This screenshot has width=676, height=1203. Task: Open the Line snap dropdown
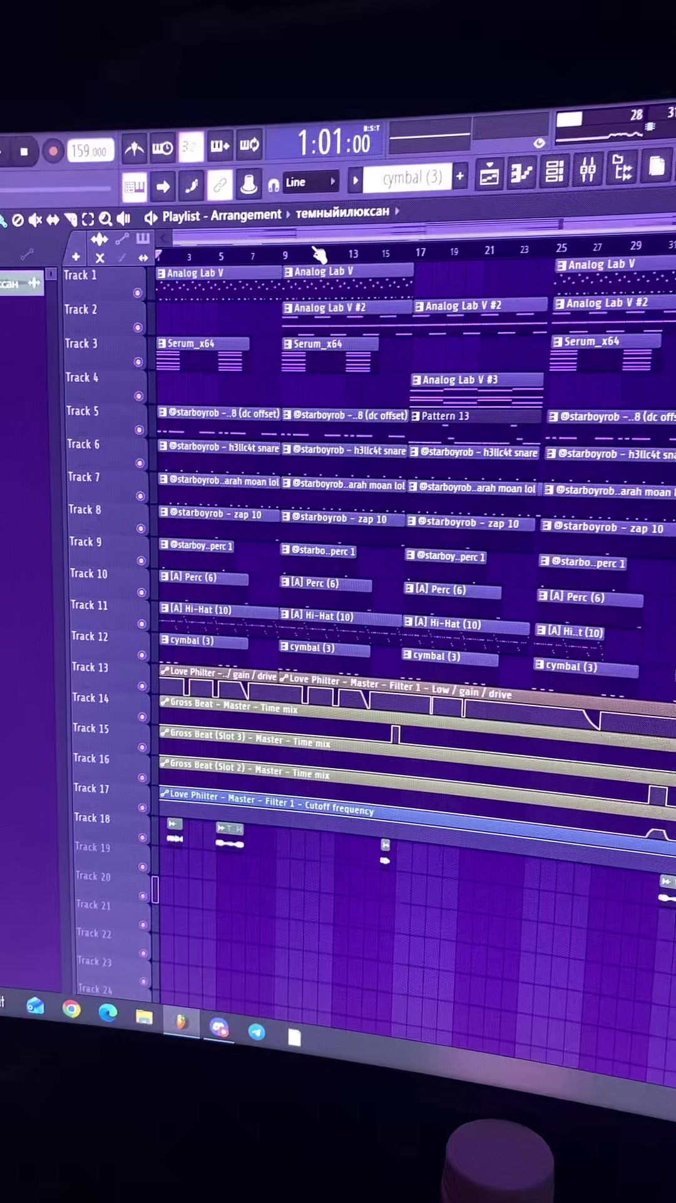coord(311,182)
